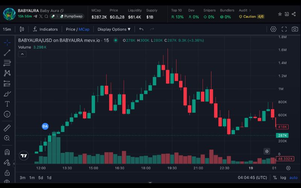Image resolution: width=301 pixels, height=188 pixels.
Task: Click the Liquidity $61.4K value
Action: (134, 17)
